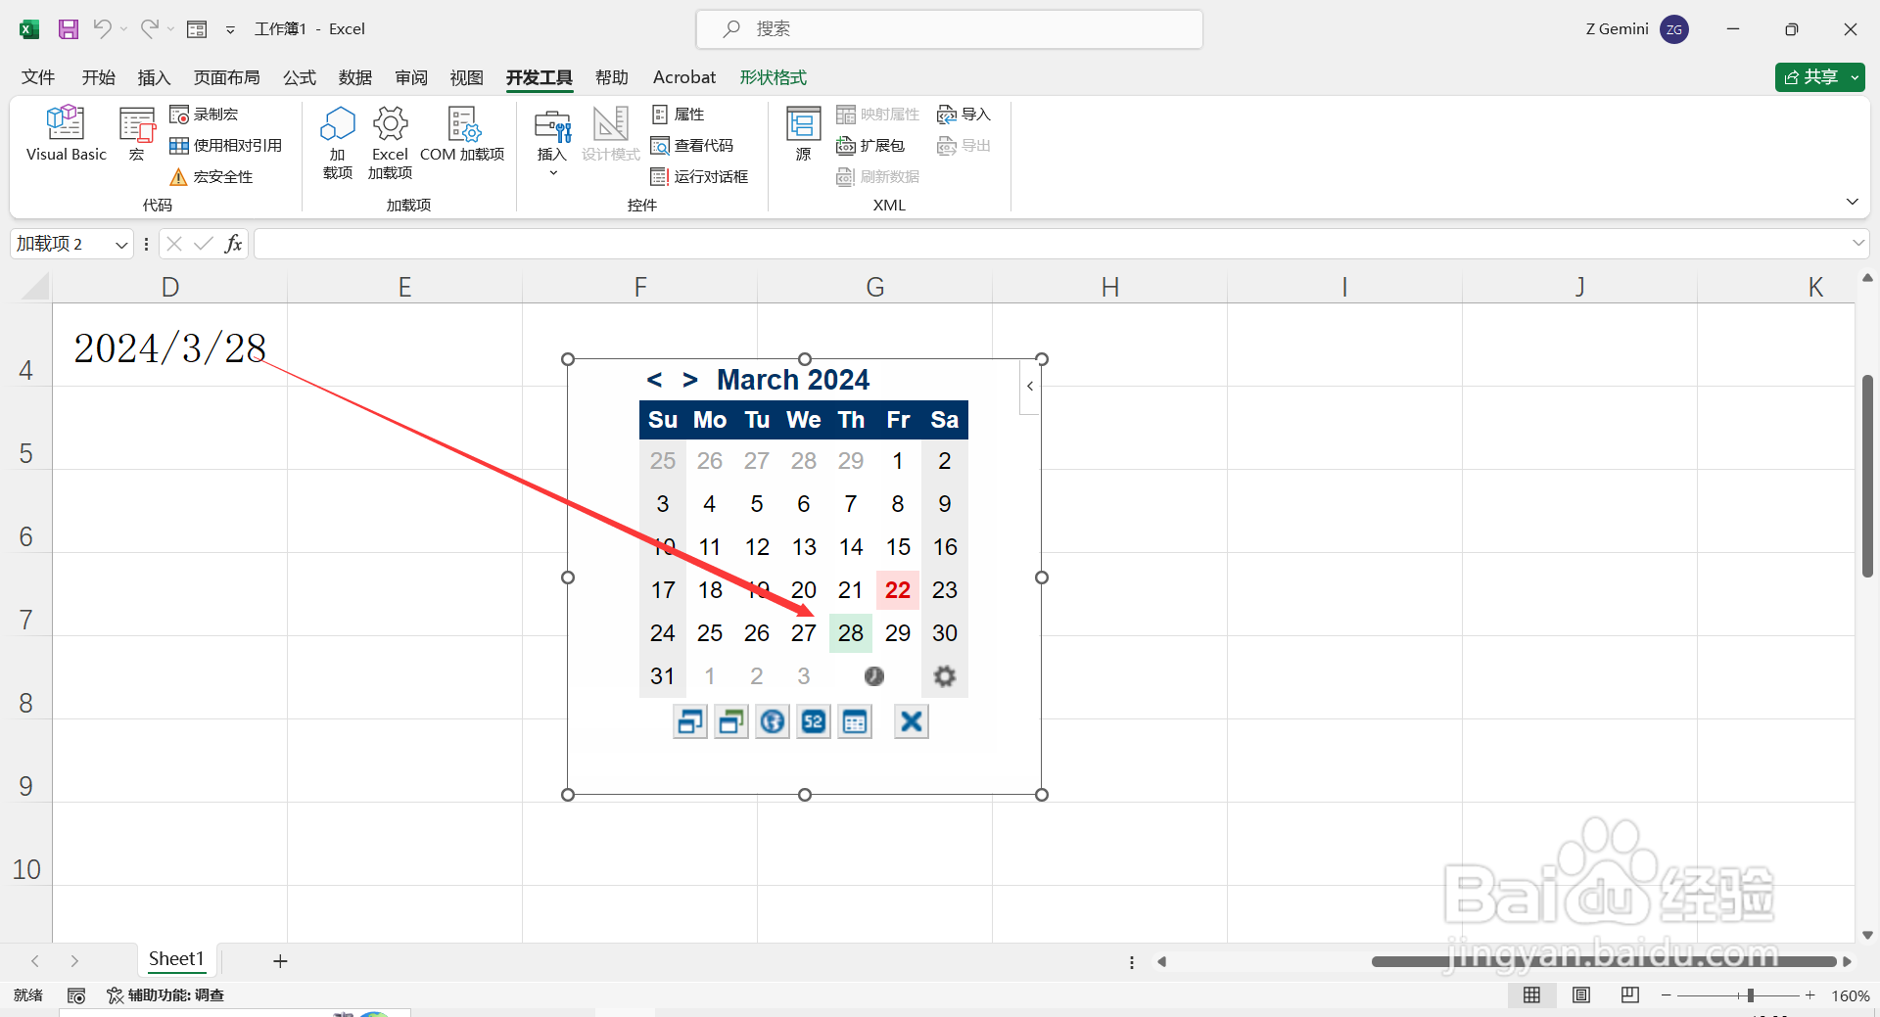Open the XML 源 source pane

click(x=804, y=133)
